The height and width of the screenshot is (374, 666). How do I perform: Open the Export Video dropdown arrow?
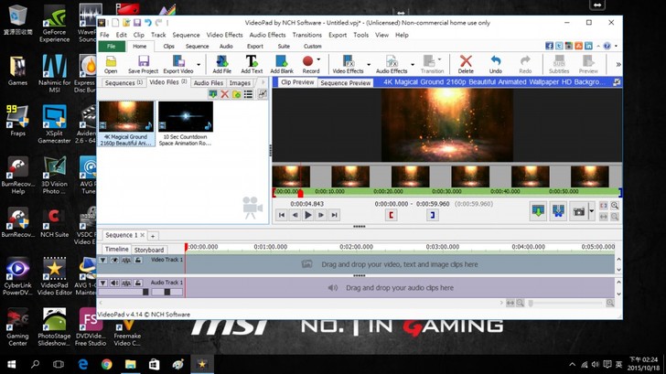[x=200, y=64]
